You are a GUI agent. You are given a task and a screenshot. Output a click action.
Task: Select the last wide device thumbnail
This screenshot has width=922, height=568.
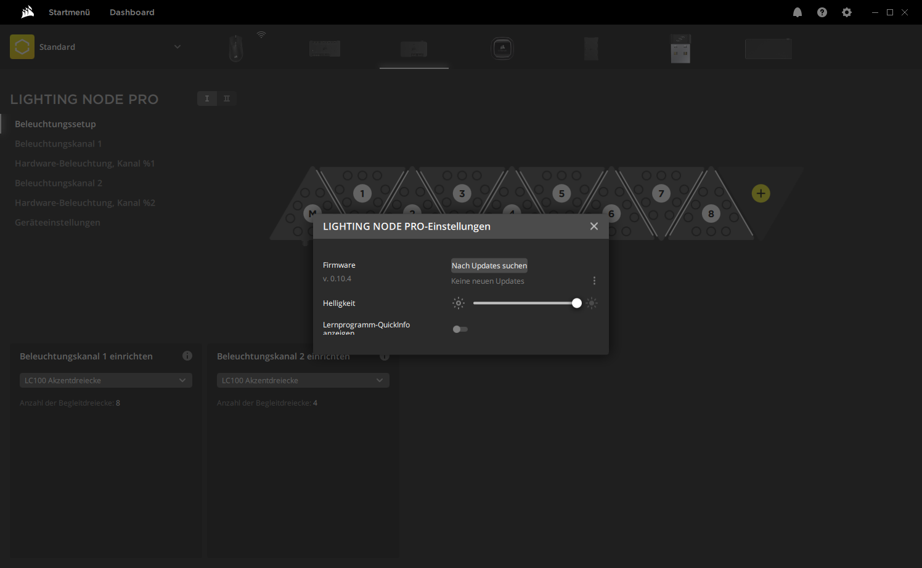point(769,49)
